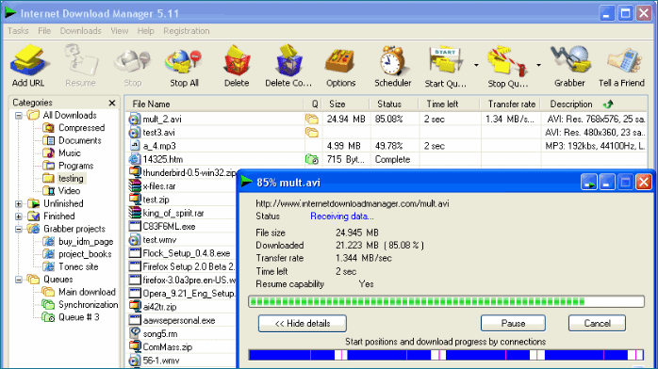The width and height of the screenshot is (658, 369).
Task: Collapse the Queues tree node
Action: (19, 280)
